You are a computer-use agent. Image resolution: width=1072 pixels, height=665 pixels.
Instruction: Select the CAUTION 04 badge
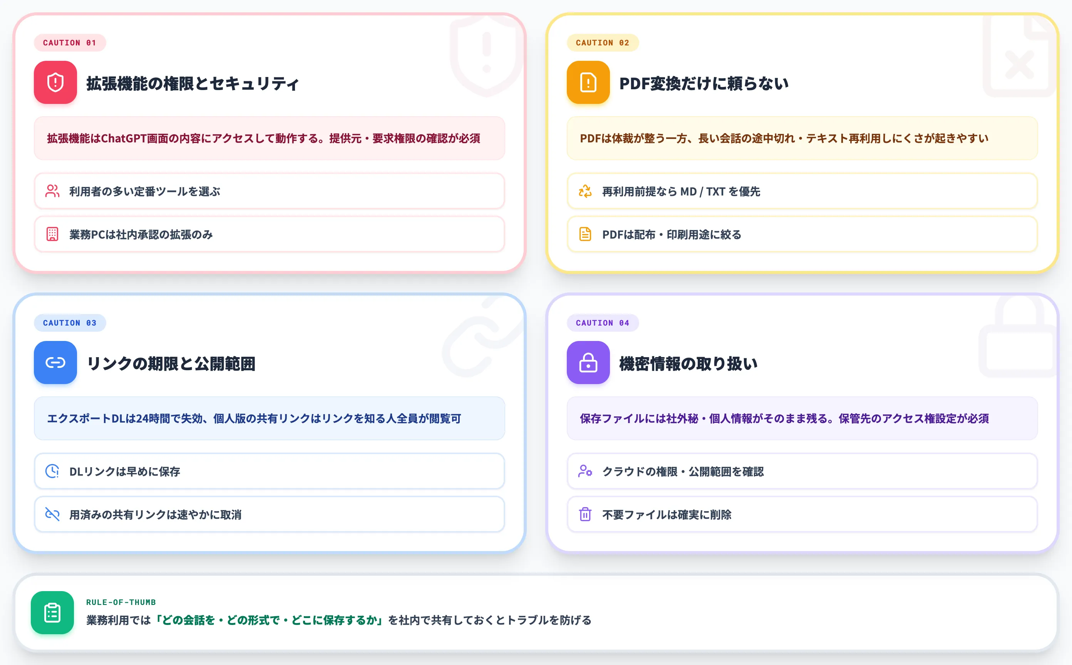pyautogui.click(x=603, y=323)
